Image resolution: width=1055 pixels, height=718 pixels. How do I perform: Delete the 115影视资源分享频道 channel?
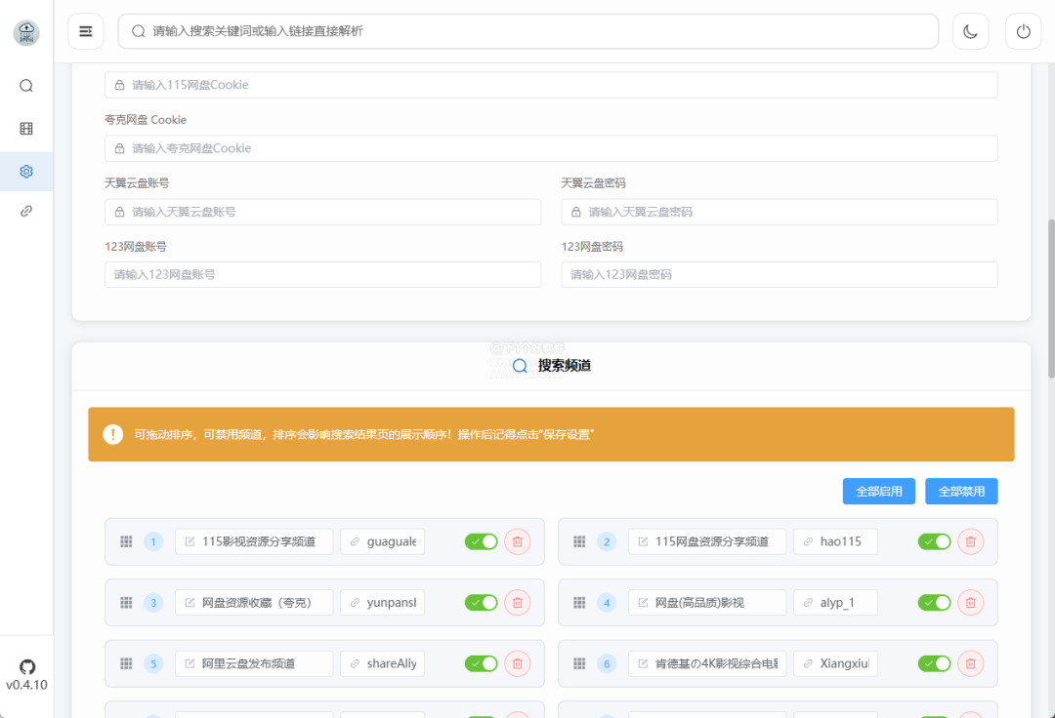[x=518, y=541]
